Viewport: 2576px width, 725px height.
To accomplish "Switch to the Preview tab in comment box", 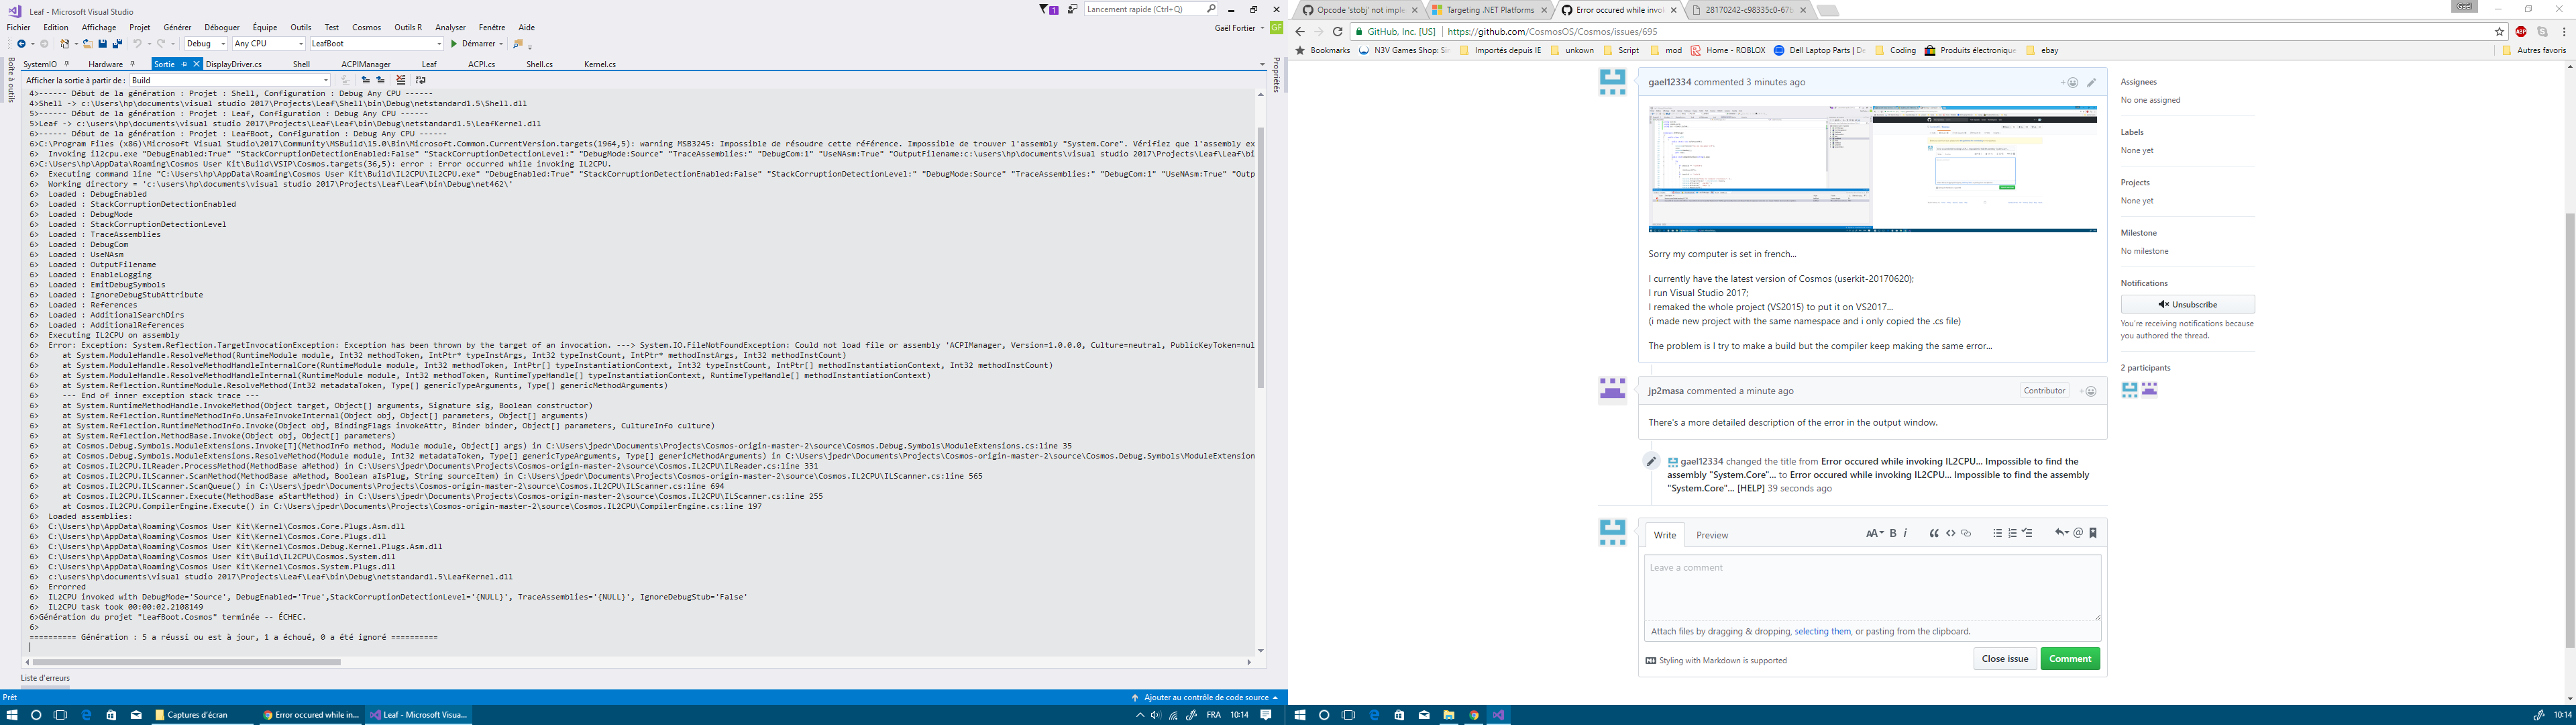I will point(1712,536).
